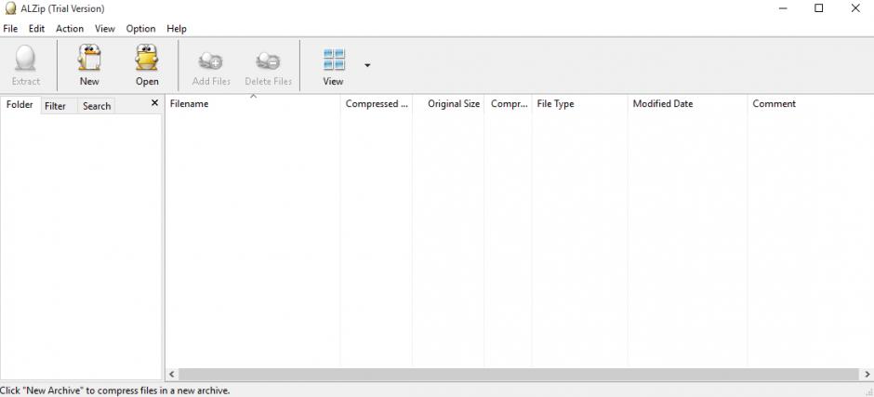Click the View layout icon
The image size is (874, 397).
point(333,60)
